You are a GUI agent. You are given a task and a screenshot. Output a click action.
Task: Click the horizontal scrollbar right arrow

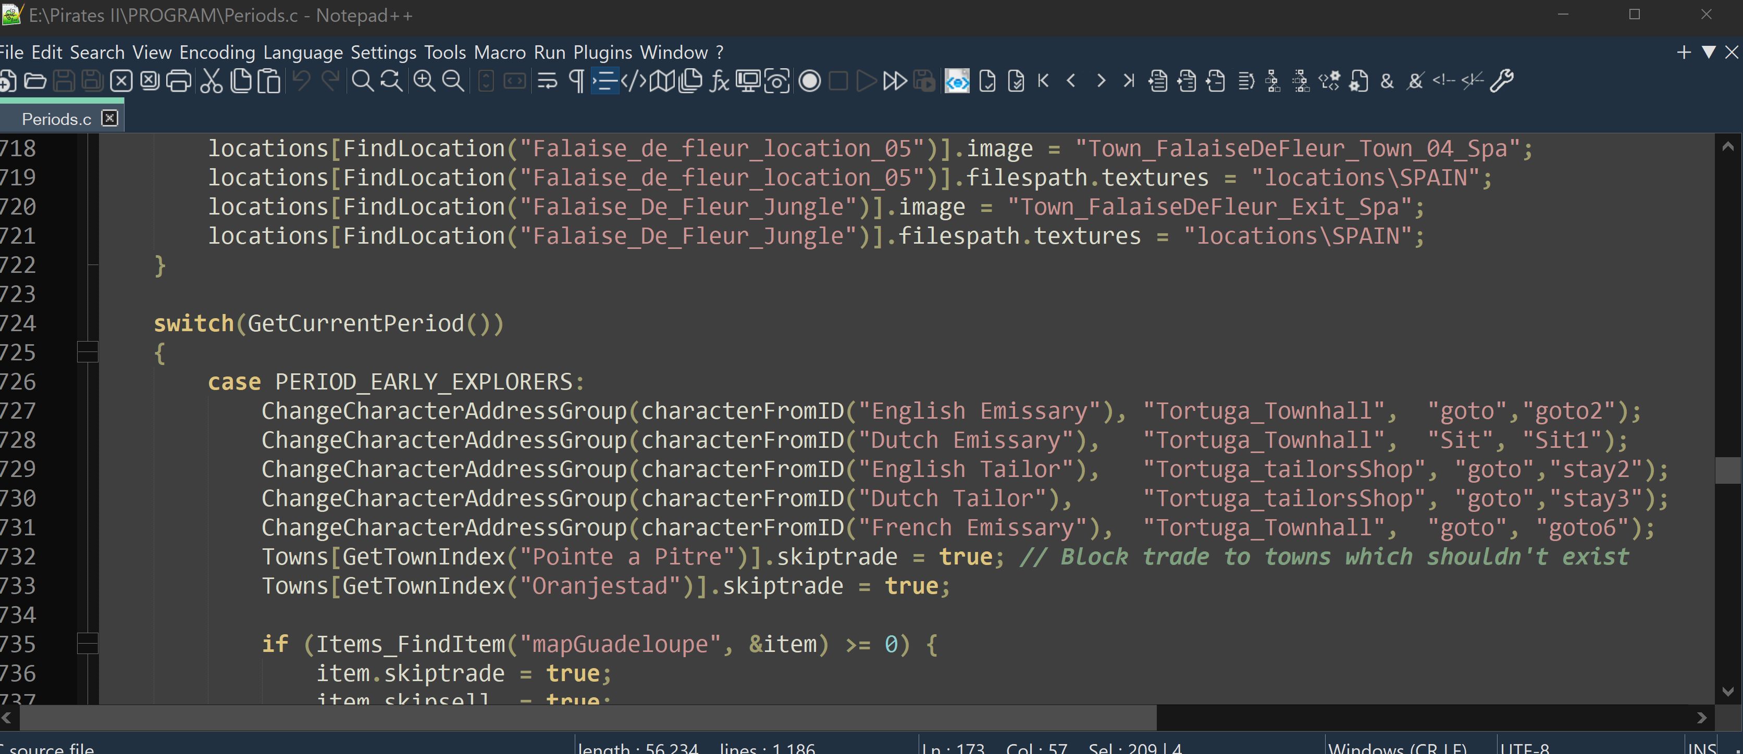click(x=1702, y=718)
